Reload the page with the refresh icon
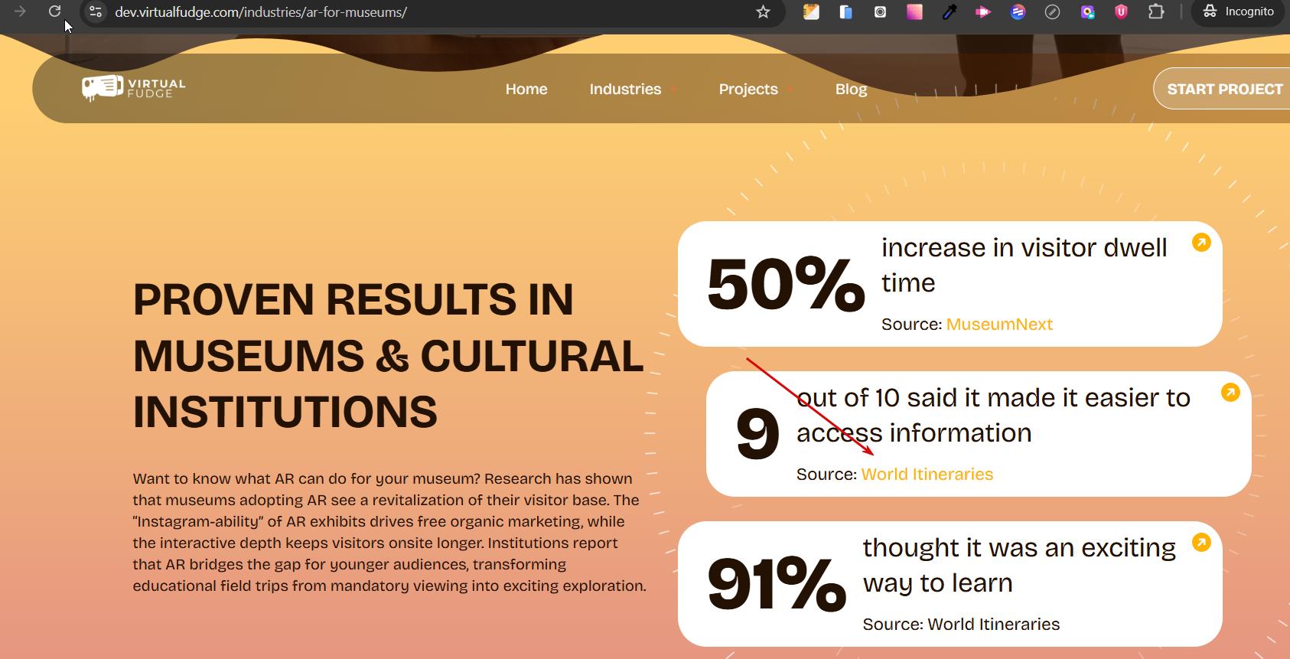Image resolution: width=1290 pixels, height=659 pixels. coord(55,11)
